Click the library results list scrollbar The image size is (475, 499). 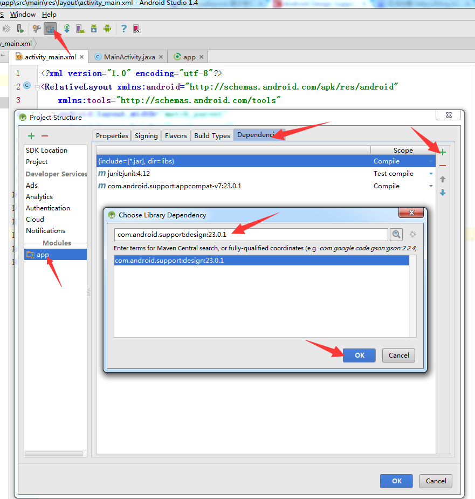pos(412,296)
